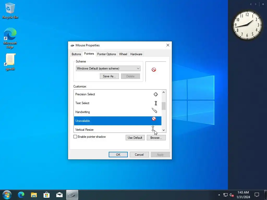Open the Pointer Options tab
267x200 pixels.
pyautogui.click(x=107, y=54)
